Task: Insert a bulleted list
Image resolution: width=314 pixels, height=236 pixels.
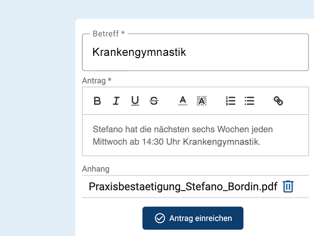Action: coord(249,101)
